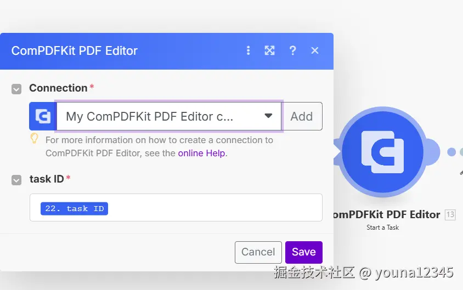Click the lightbulb hint icon
The height and width of the screenshot is (290, 463).
pos(35,139)
